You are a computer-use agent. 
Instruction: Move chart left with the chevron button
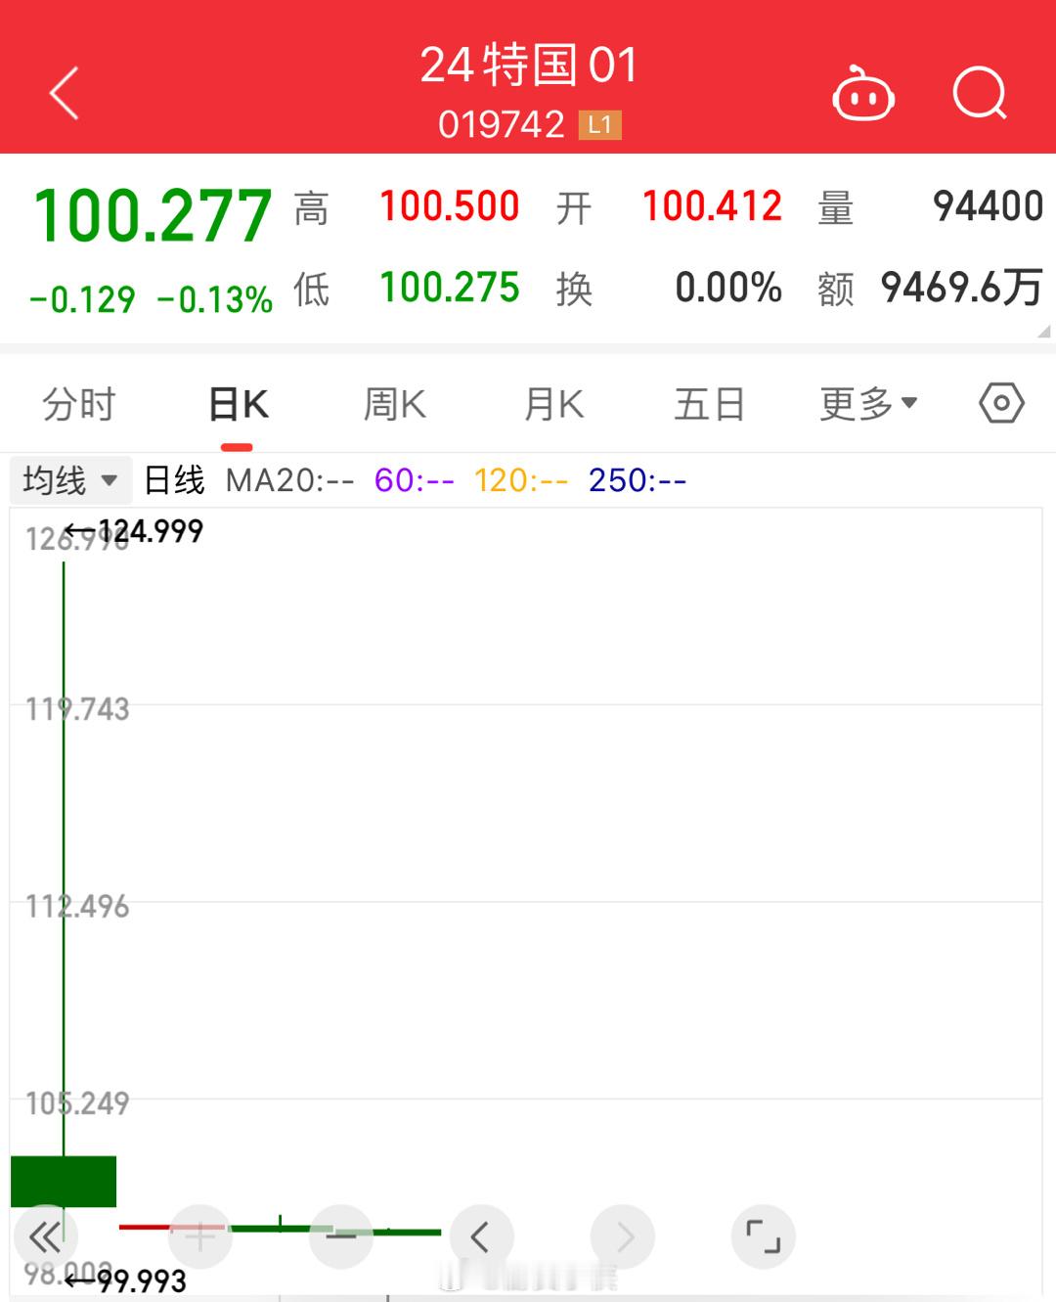pyautogui.click(x=482, y=1237)
